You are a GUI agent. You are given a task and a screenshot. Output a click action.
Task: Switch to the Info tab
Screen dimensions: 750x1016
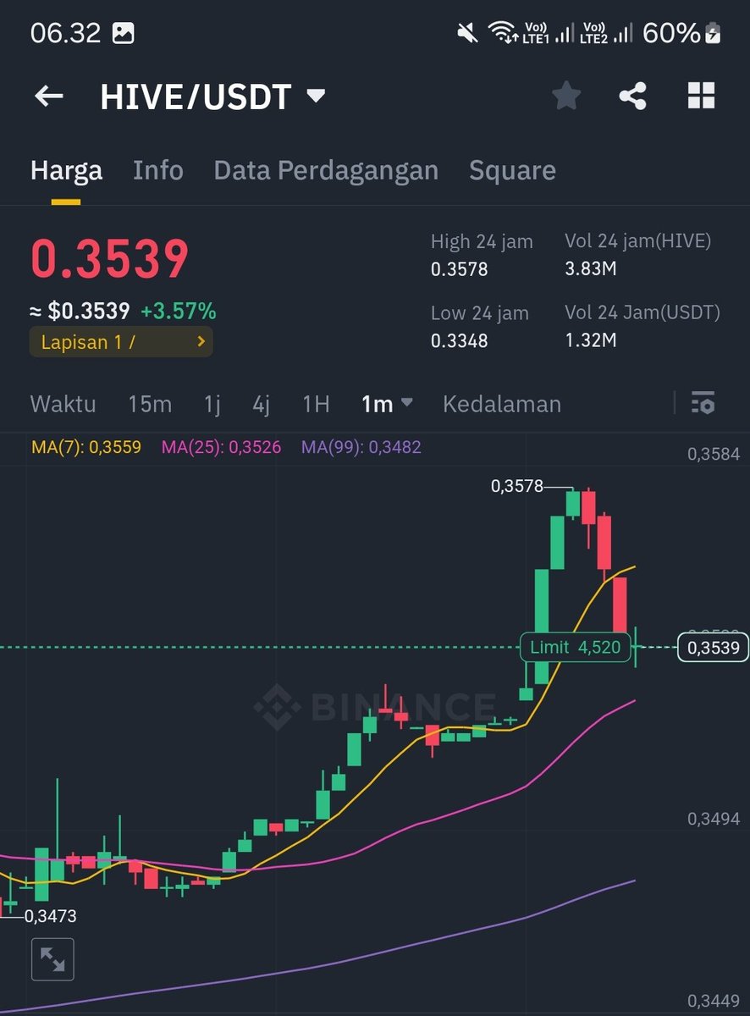[x=157, y=170]
